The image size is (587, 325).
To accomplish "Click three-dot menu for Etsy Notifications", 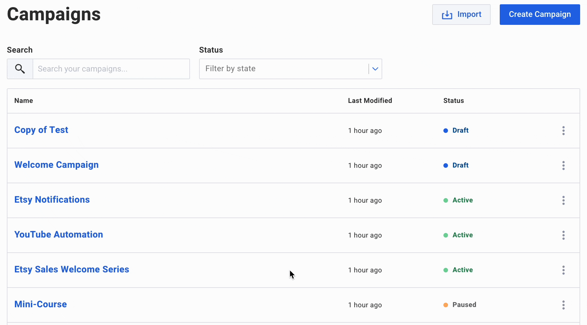I will [563, 200].
